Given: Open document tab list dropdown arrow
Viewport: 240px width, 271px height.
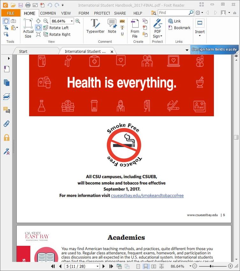Looking at the screenshot, I should click(187, 50).
